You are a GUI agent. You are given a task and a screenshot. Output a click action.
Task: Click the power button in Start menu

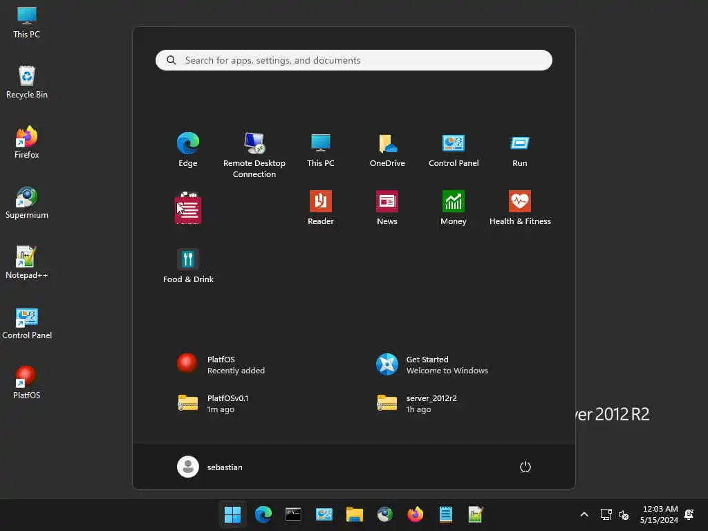pyautogui.click(x=525, y=467)
